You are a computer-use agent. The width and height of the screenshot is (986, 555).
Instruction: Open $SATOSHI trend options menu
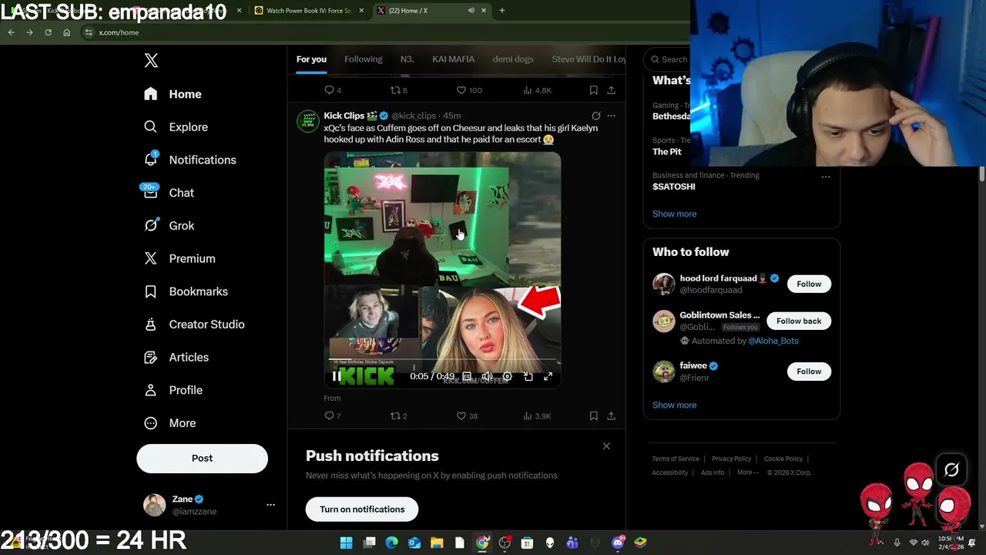(826, 177)
